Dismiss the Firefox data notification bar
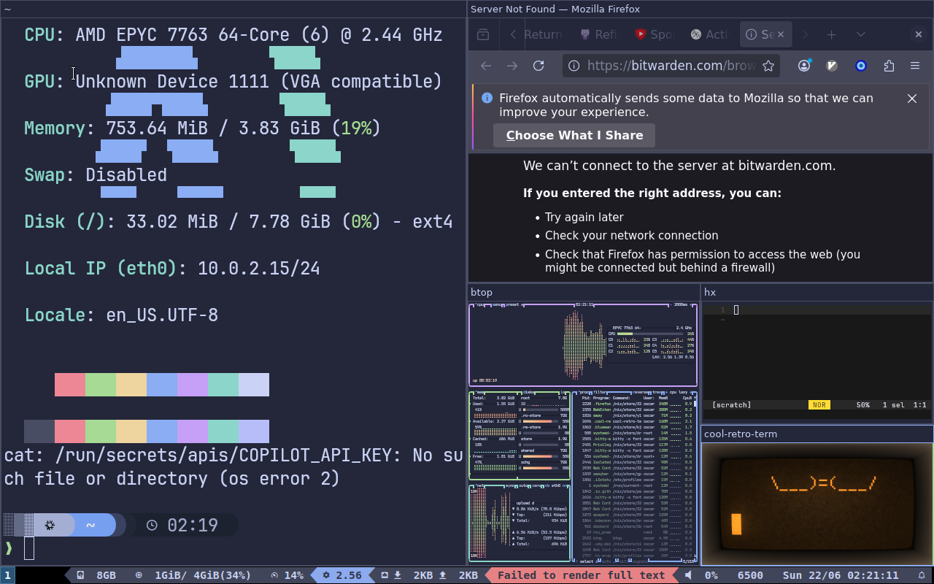This screenshot has height=584, width=934. point(911,99)
